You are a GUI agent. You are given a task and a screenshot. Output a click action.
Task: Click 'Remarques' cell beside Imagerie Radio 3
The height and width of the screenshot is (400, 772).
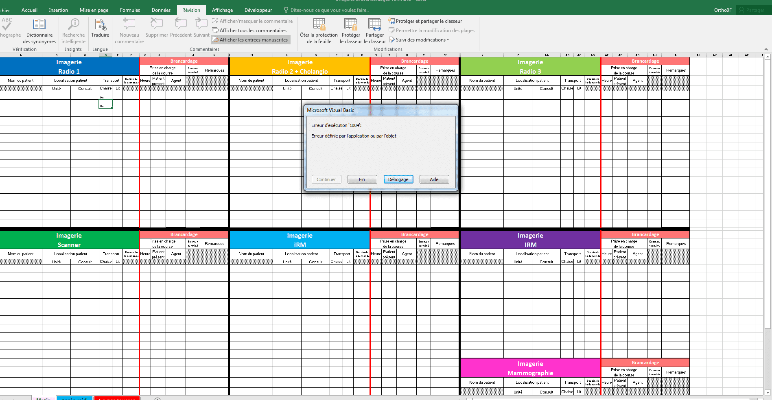(x=676, y=70)
